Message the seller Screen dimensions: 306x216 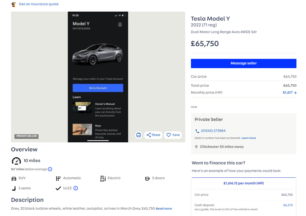point(243,63)
